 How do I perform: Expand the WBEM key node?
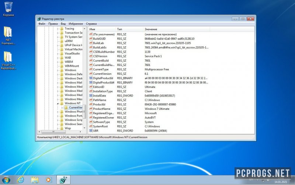(x=58, y=62)
